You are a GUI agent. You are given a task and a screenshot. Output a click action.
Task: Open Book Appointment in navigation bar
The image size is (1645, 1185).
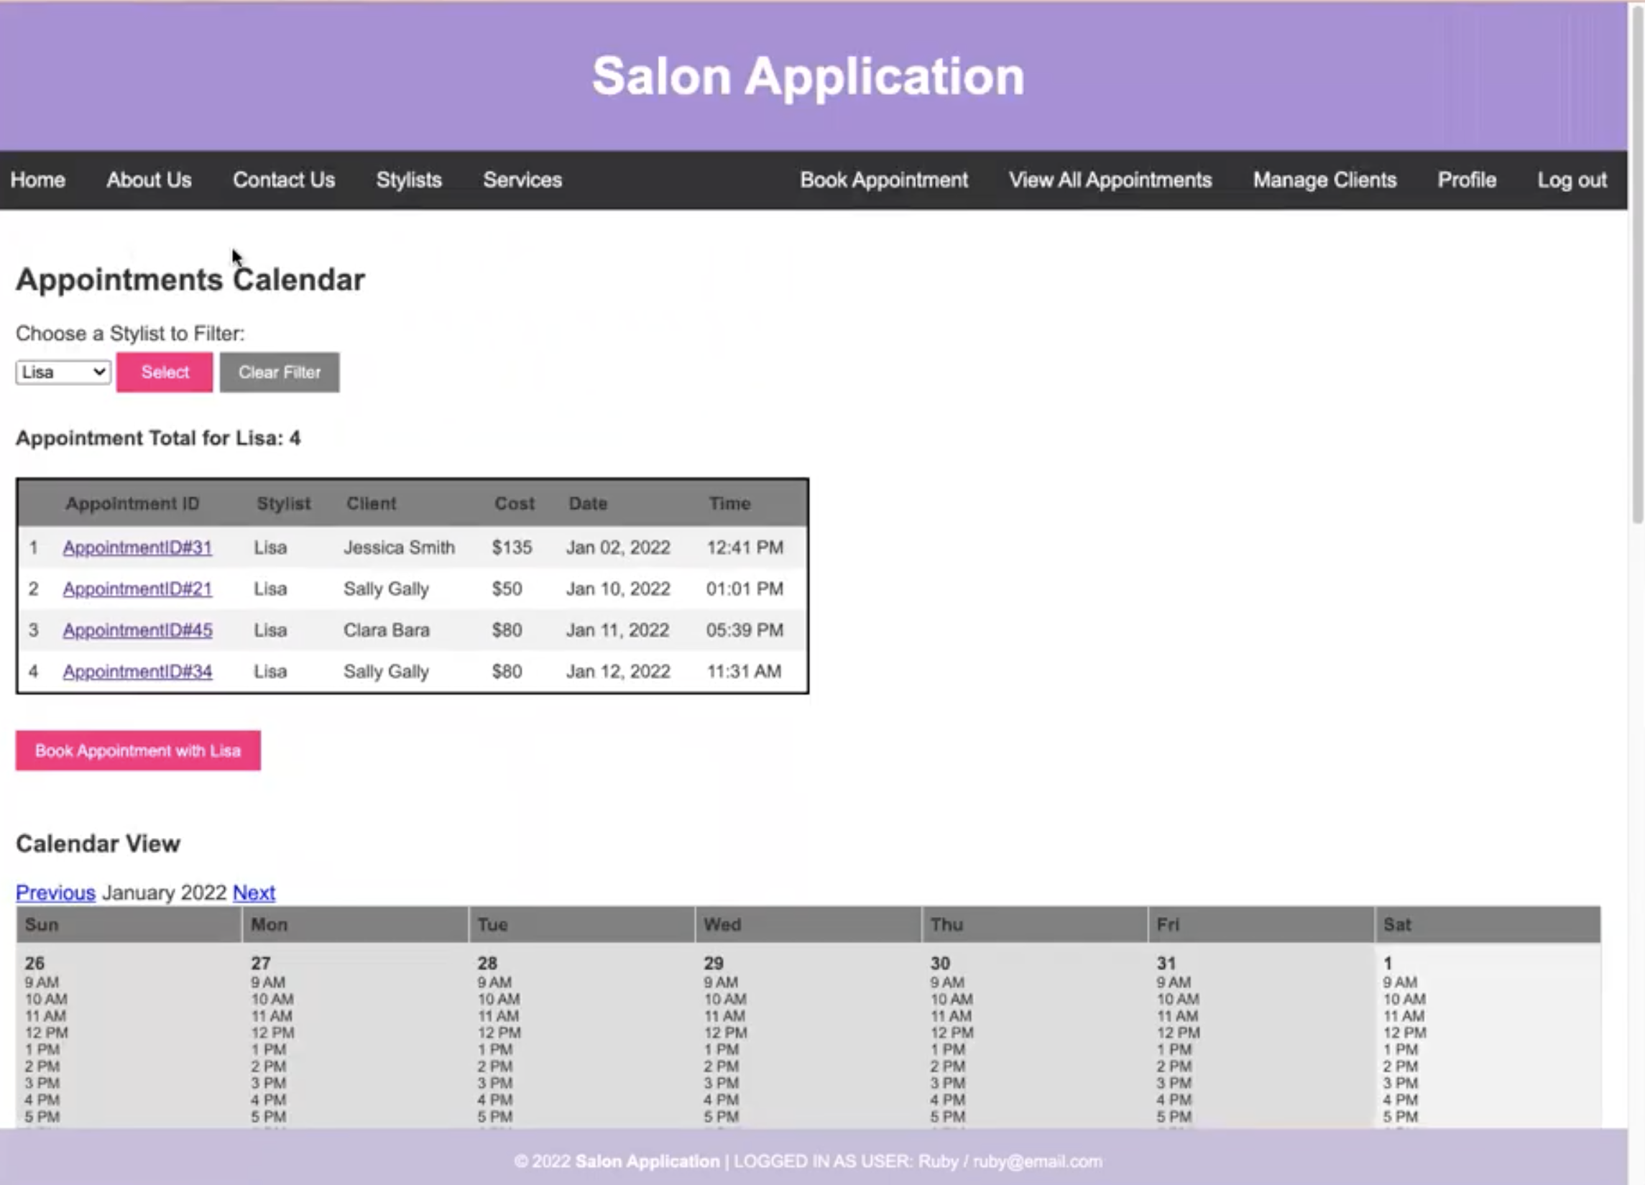click(x=883, y=180)
